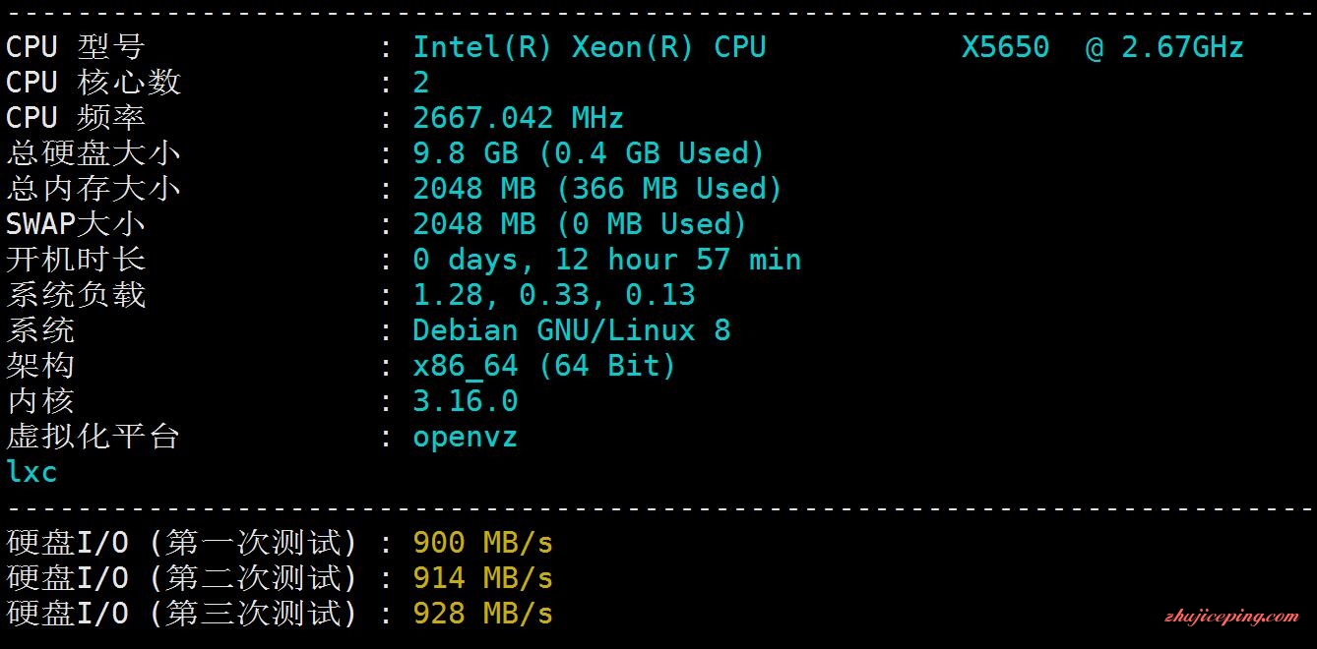Viewport: 1317px width, 649px height.
Task: Click the disk size 9.8 GB value
Action: (x=466, y=153)
